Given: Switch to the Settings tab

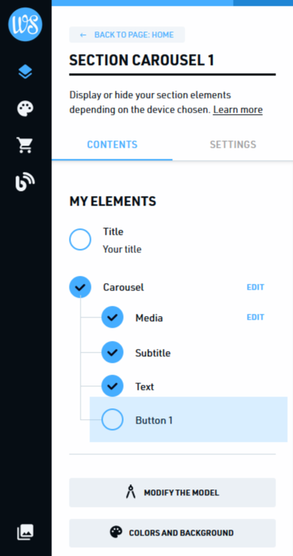Looking at the screenshot, I should pyautogui.click(x=233, y=145).
